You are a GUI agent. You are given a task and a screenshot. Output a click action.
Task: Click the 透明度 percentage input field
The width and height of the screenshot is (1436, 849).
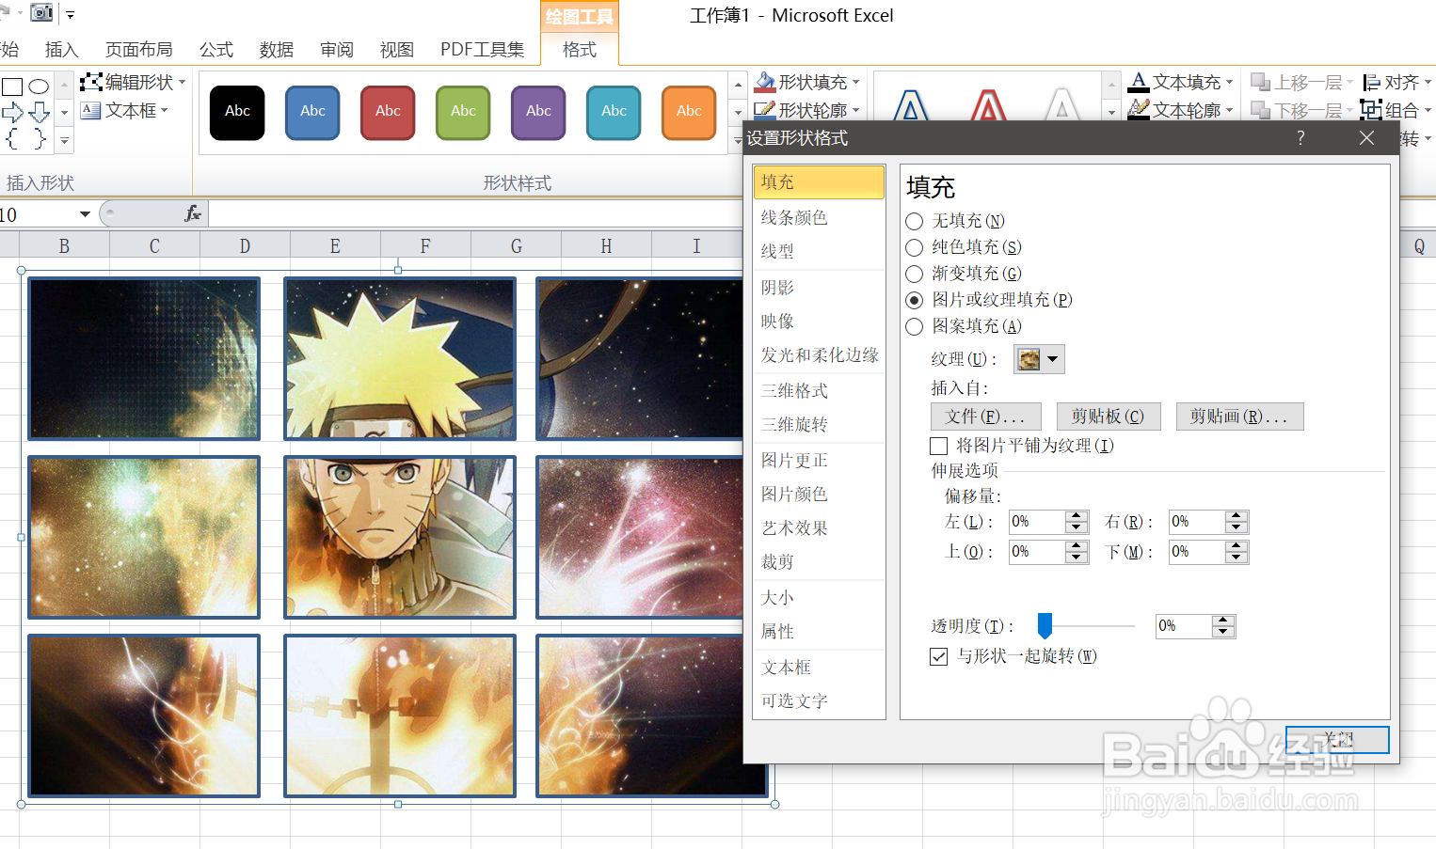pos(1184,626)
